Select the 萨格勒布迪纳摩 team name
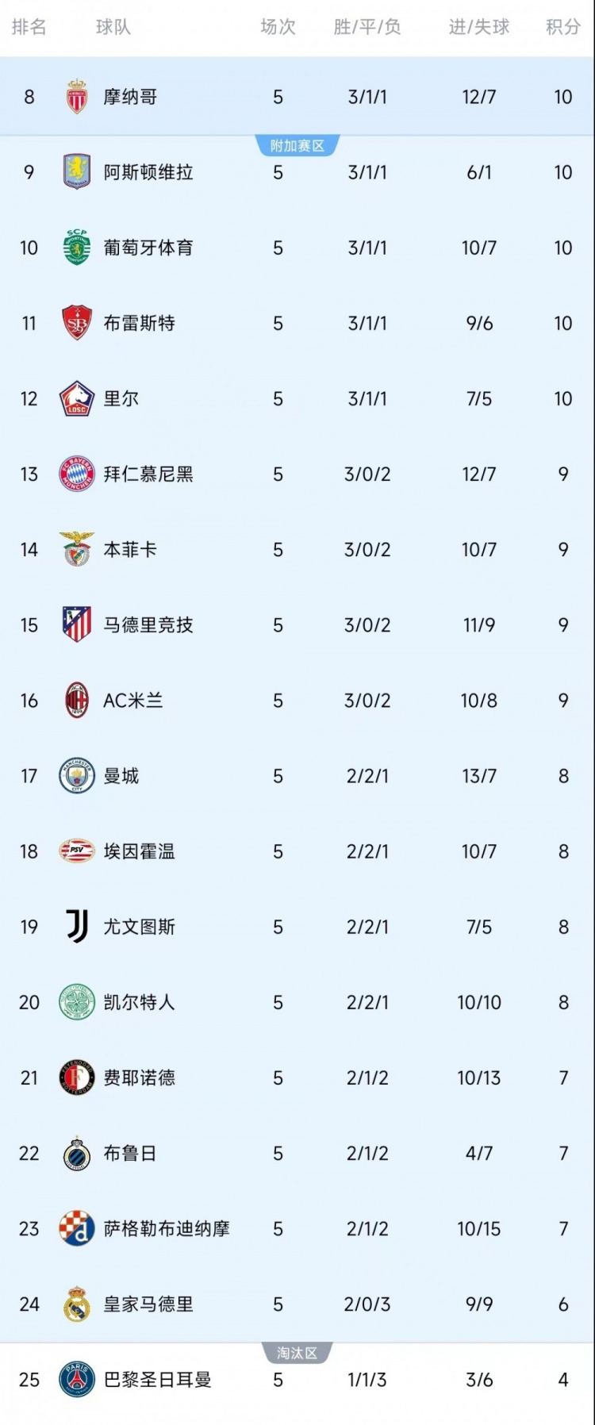Screen dimensions: 595x1425 coord(167,1229)
